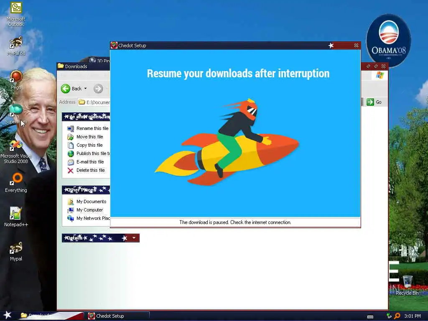Select the Recycle Bin icon
Viewport: 428px width, 321px height.
[x=407, y=285]
